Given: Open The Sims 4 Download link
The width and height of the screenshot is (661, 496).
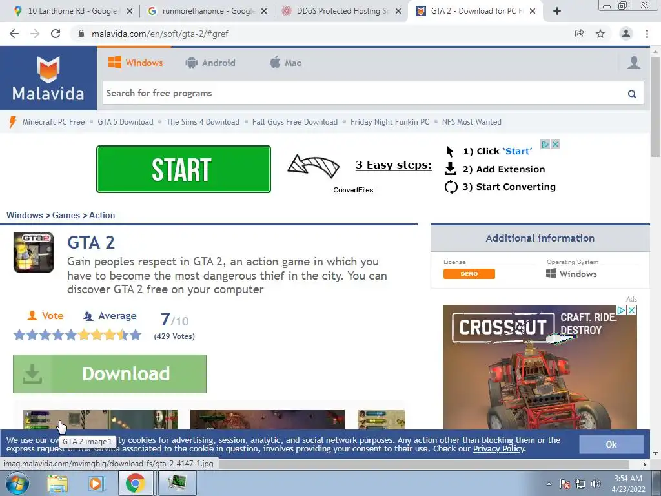Looking at the screenshot, I should [203, 122].
